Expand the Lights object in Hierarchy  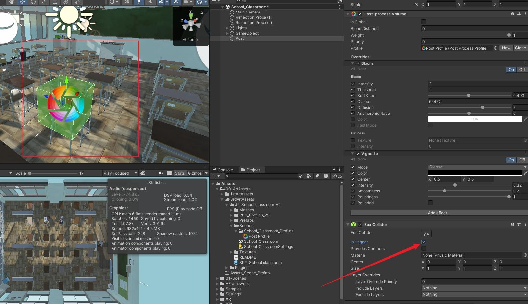tap(227, 28)
